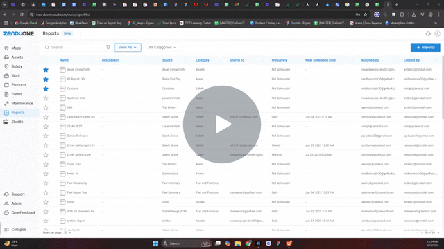Click the support headset icon in the header
Screen dimensions: 444x249
click(428, 34)
